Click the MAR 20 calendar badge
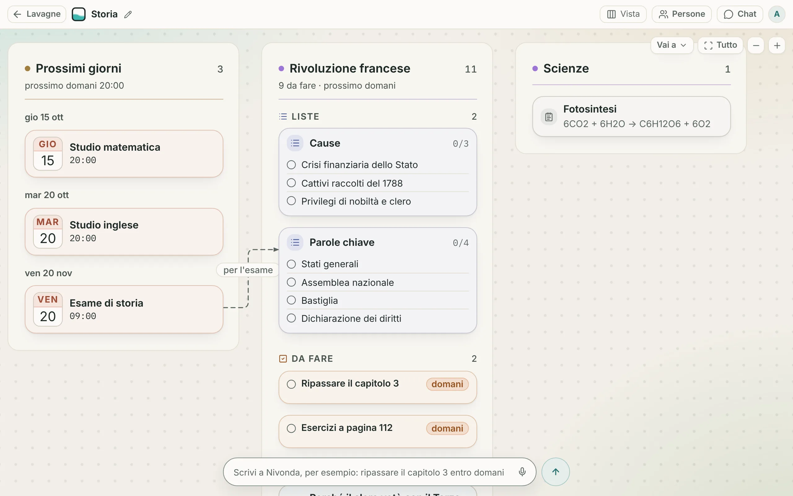Screen dimensions: 793x496 point(48,232)
